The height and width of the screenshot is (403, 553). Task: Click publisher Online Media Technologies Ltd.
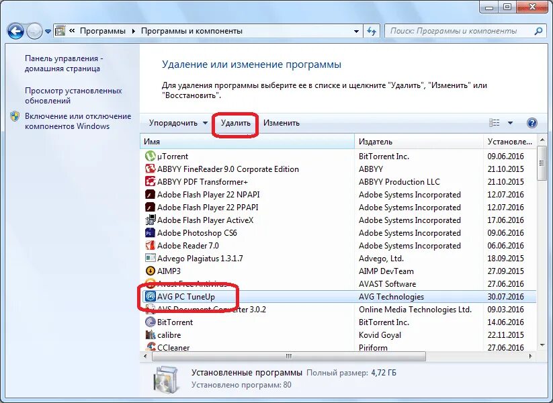415,309
